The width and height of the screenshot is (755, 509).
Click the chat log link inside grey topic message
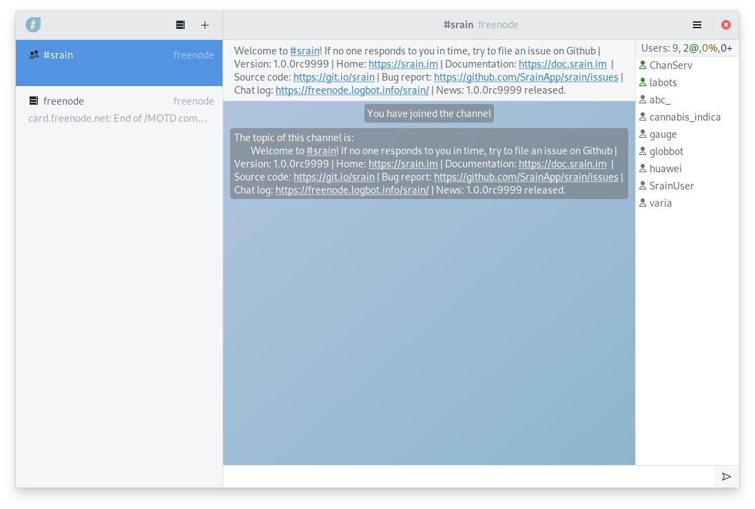point(352,189)
